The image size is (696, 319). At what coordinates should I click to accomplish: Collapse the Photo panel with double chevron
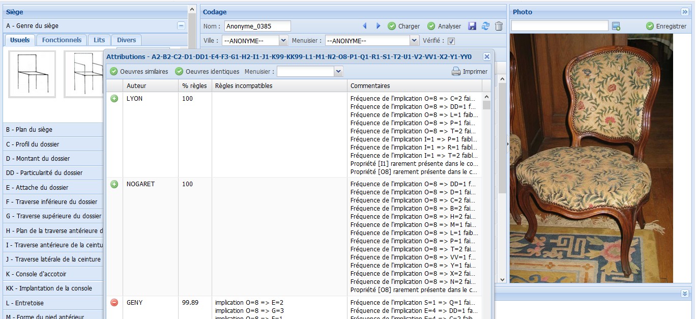pyautogui.click(x=685, y=12)
